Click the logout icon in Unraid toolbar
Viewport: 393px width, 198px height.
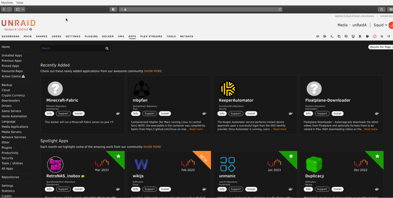325,36
